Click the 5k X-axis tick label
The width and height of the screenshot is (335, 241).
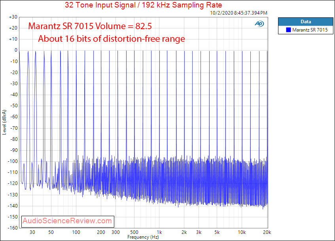[217, 232]
